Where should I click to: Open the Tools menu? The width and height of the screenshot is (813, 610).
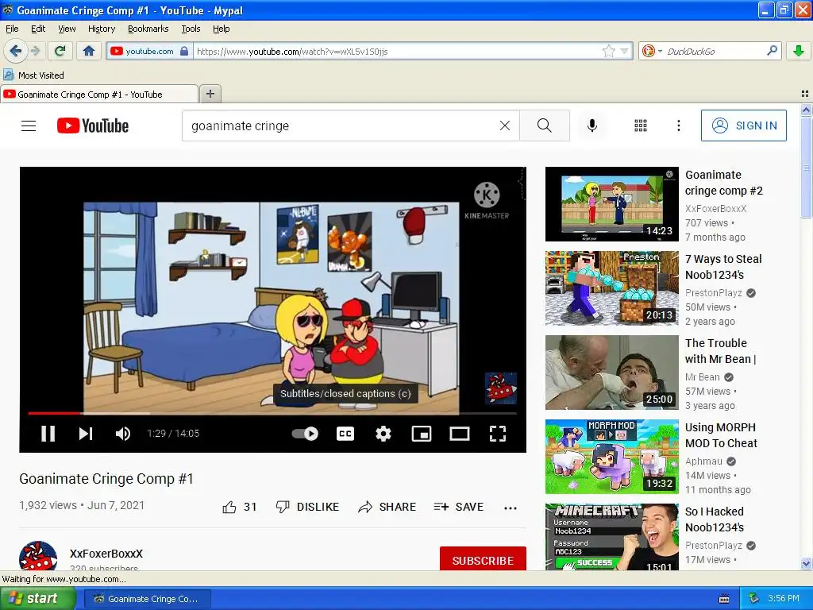coord(191,29)
